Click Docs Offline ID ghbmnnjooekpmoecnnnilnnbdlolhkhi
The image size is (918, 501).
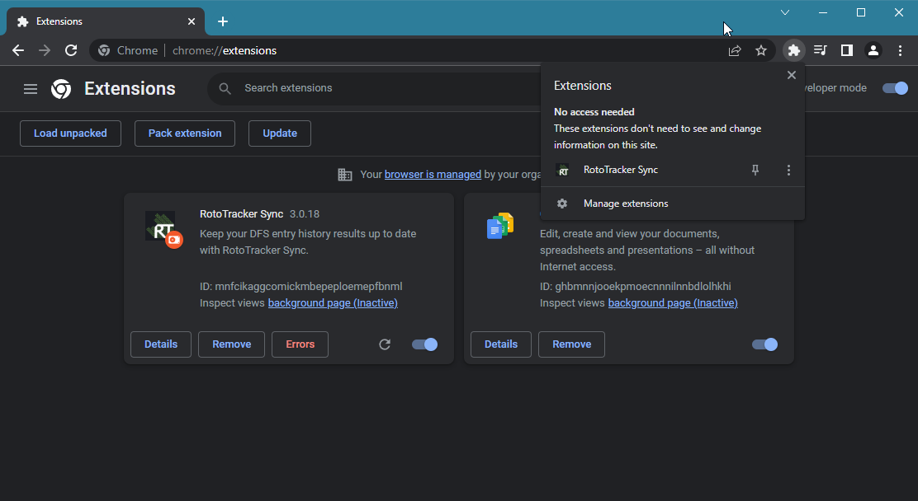[635, 287]
